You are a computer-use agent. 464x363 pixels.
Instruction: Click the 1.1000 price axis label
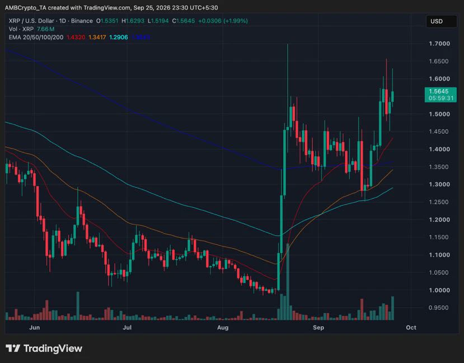click(x=439, y=255)
